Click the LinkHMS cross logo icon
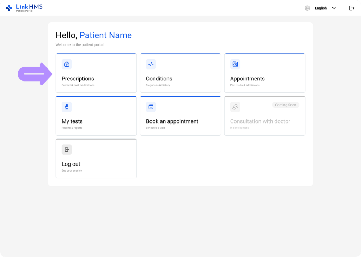Image resolution: width=361 pixels, height=257 pixels. 9,8
